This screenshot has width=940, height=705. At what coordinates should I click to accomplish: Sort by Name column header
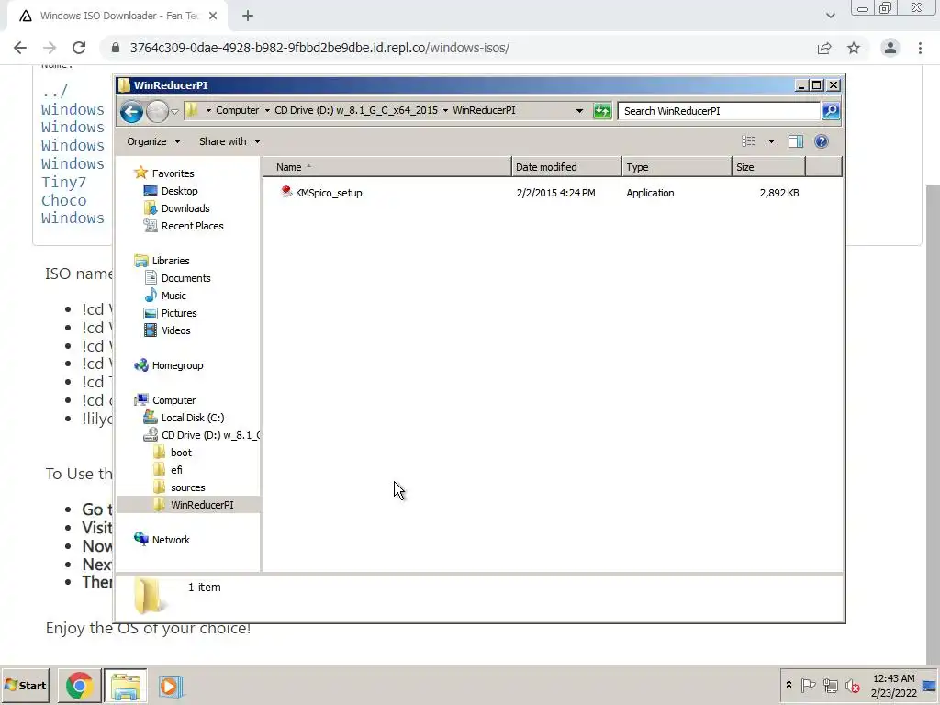pos(387,167)
